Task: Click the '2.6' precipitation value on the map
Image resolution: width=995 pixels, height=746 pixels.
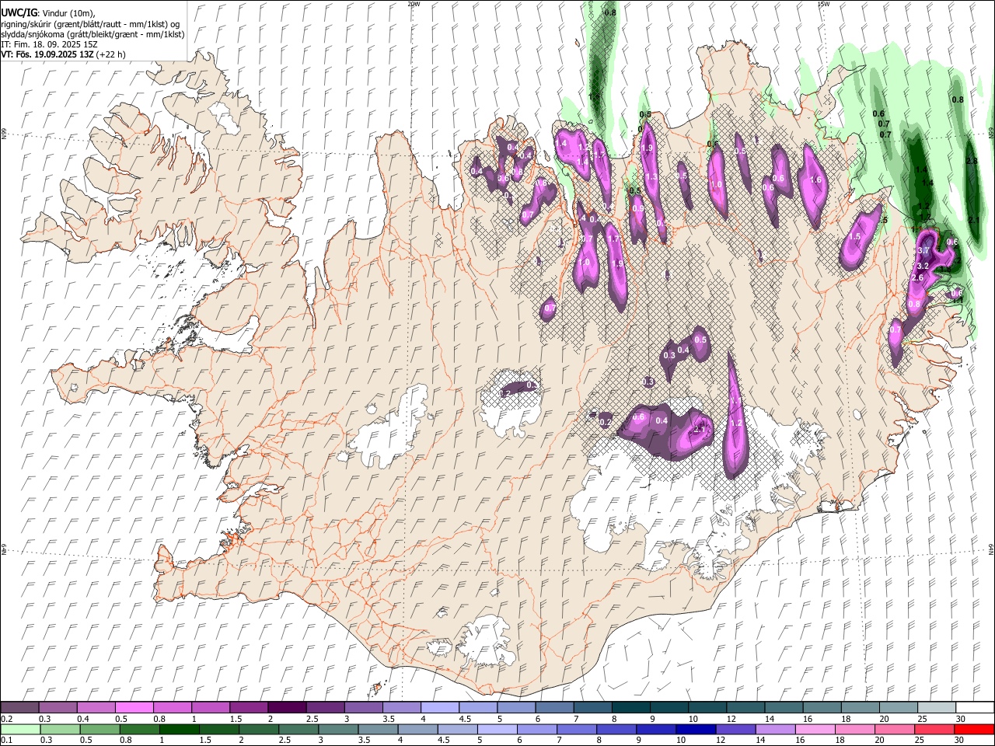Action: click(917, 278)
